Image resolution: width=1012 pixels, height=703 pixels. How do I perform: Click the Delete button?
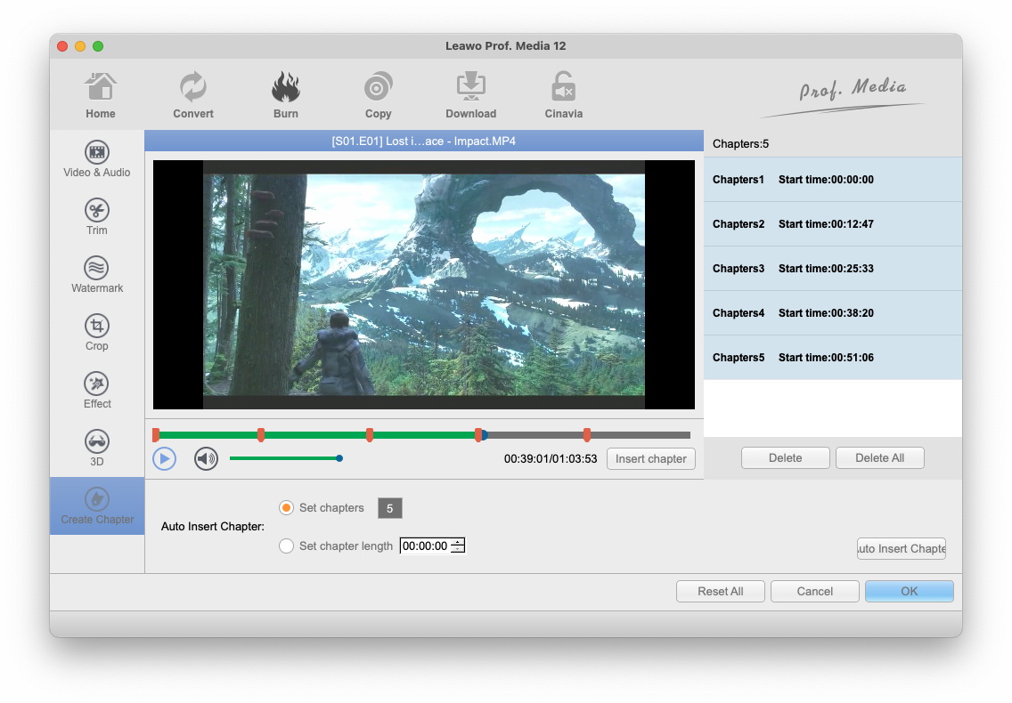pos(786,458)
